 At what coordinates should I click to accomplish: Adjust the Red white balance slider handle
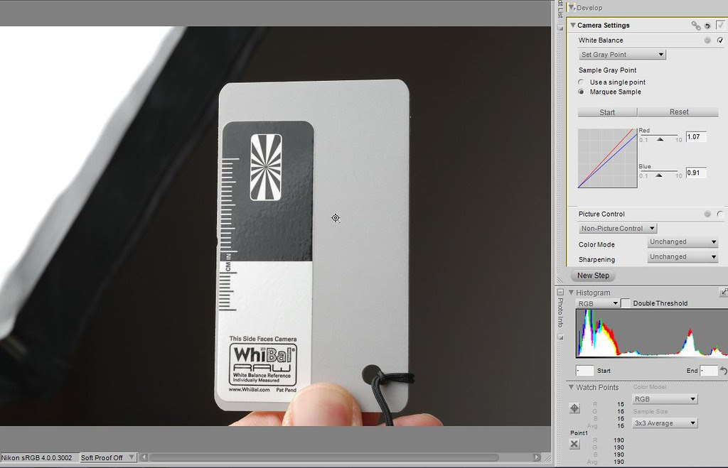pos(660,139)
